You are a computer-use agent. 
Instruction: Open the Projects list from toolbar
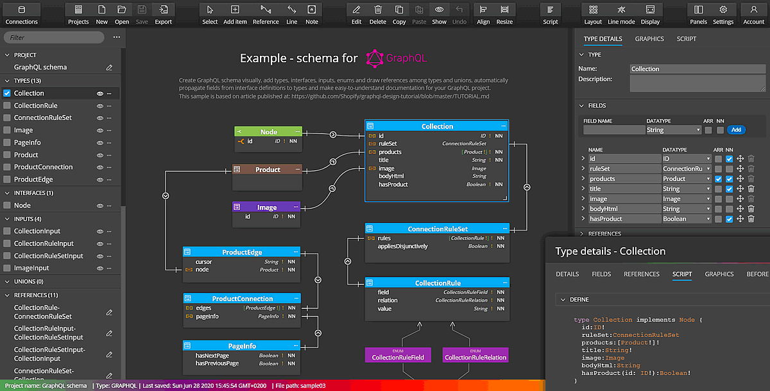pos(78,15)
